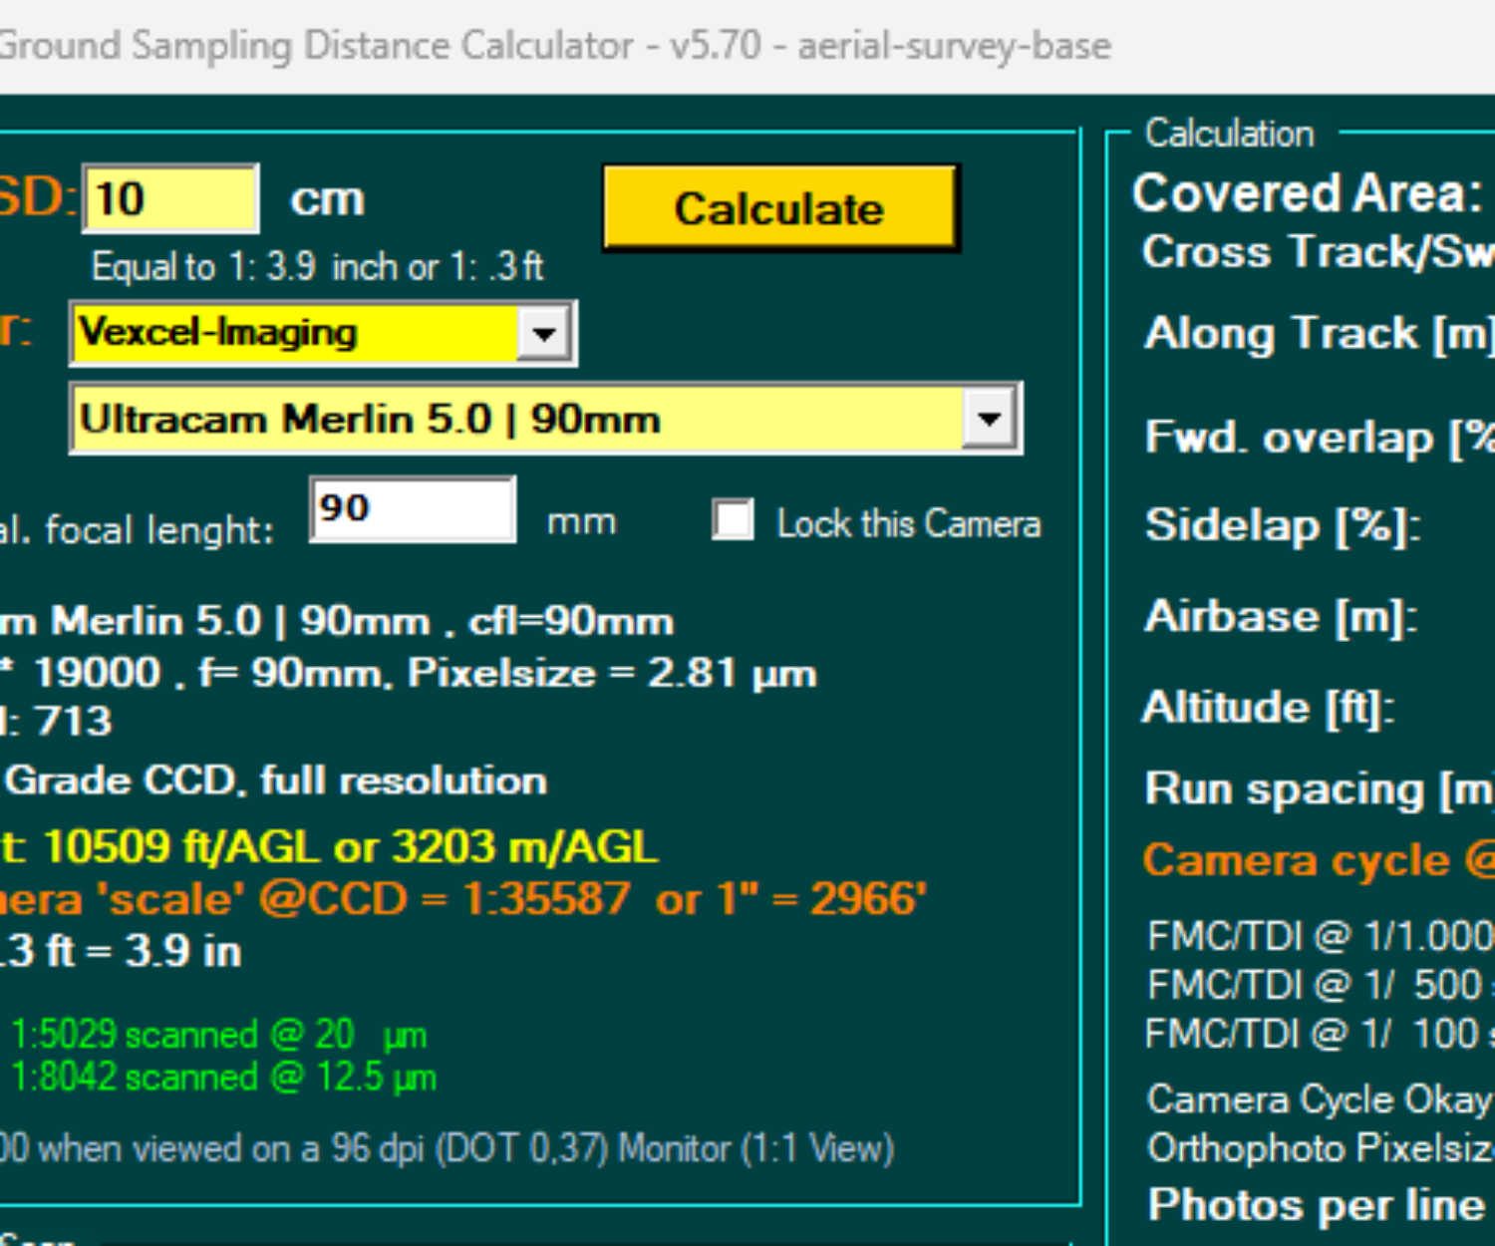Click the 'FMC/TDI @ 1/ 500' line
The width and height of the screenshot is (1495, 1246).
click(x=1321, y=985)
